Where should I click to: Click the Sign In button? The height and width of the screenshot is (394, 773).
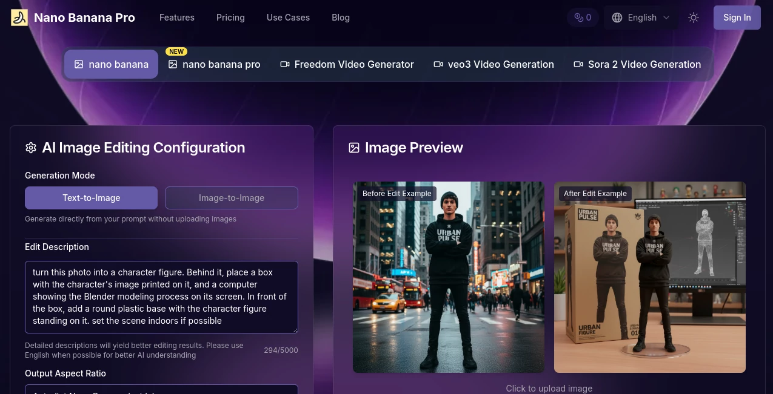737,18
